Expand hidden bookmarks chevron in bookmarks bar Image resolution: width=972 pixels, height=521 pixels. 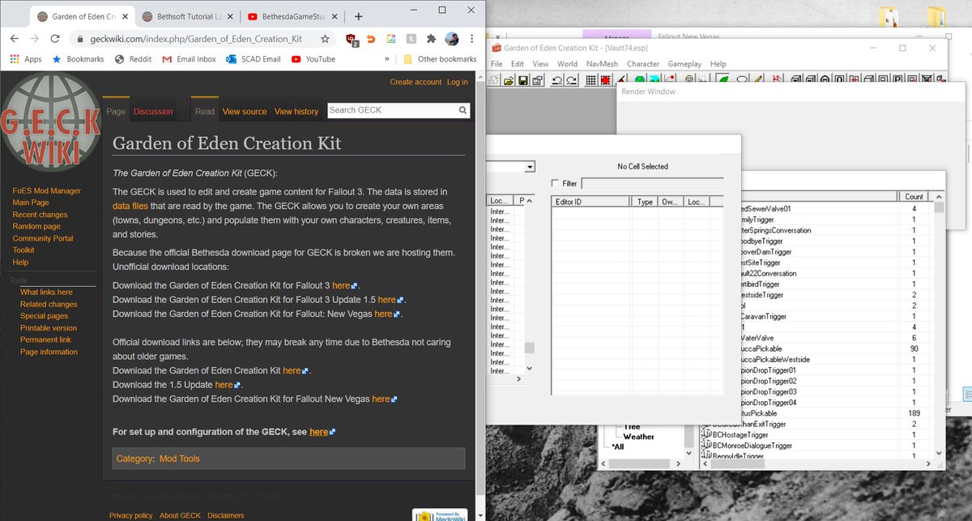point(387,59)
